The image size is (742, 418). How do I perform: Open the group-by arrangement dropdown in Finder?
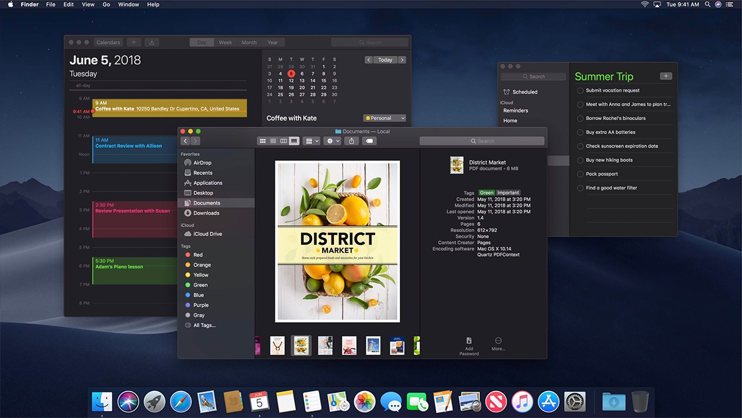[311, 141]
